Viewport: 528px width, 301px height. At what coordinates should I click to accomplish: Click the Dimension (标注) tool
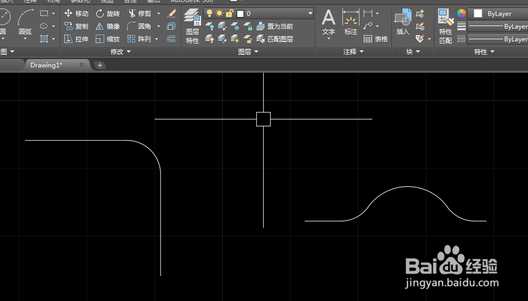[x=350, y=22]
